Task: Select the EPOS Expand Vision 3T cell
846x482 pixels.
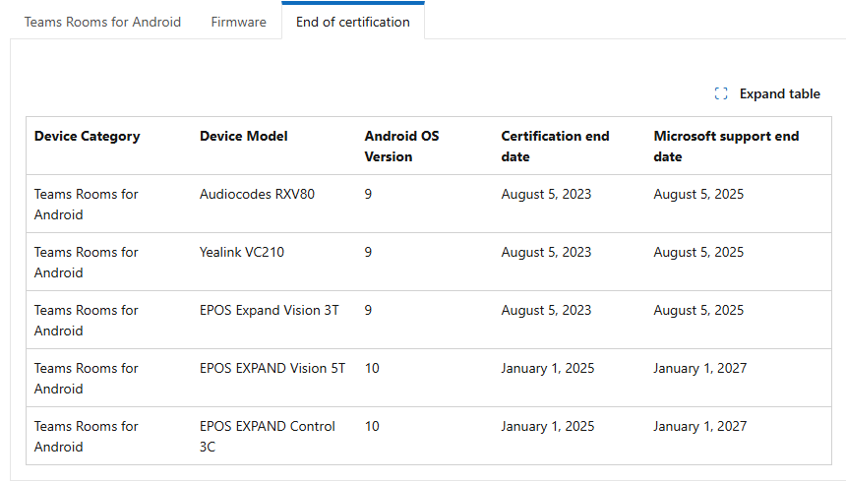Action: click(x=270, y=311)
